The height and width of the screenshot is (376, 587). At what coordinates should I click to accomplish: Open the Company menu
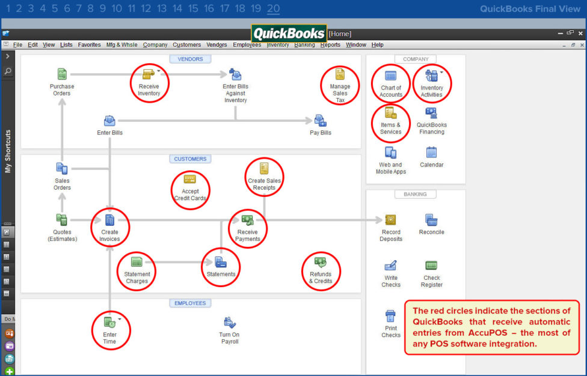click(x=155, y=45)
